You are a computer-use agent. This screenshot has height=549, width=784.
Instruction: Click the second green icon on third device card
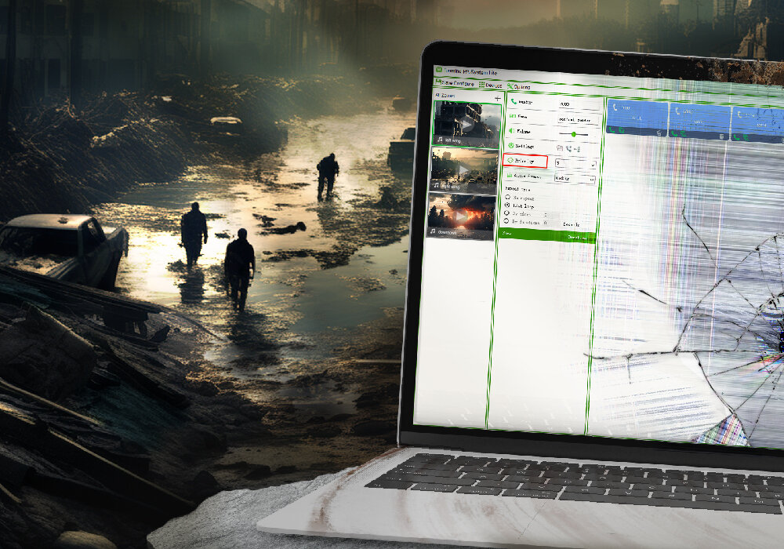pyautogui.click(x=746, y=138)
